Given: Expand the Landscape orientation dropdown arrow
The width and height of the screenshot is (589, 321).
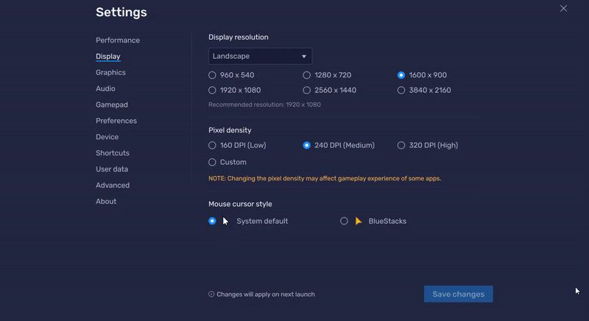Looking at the screenshot, I should point(304,56).
